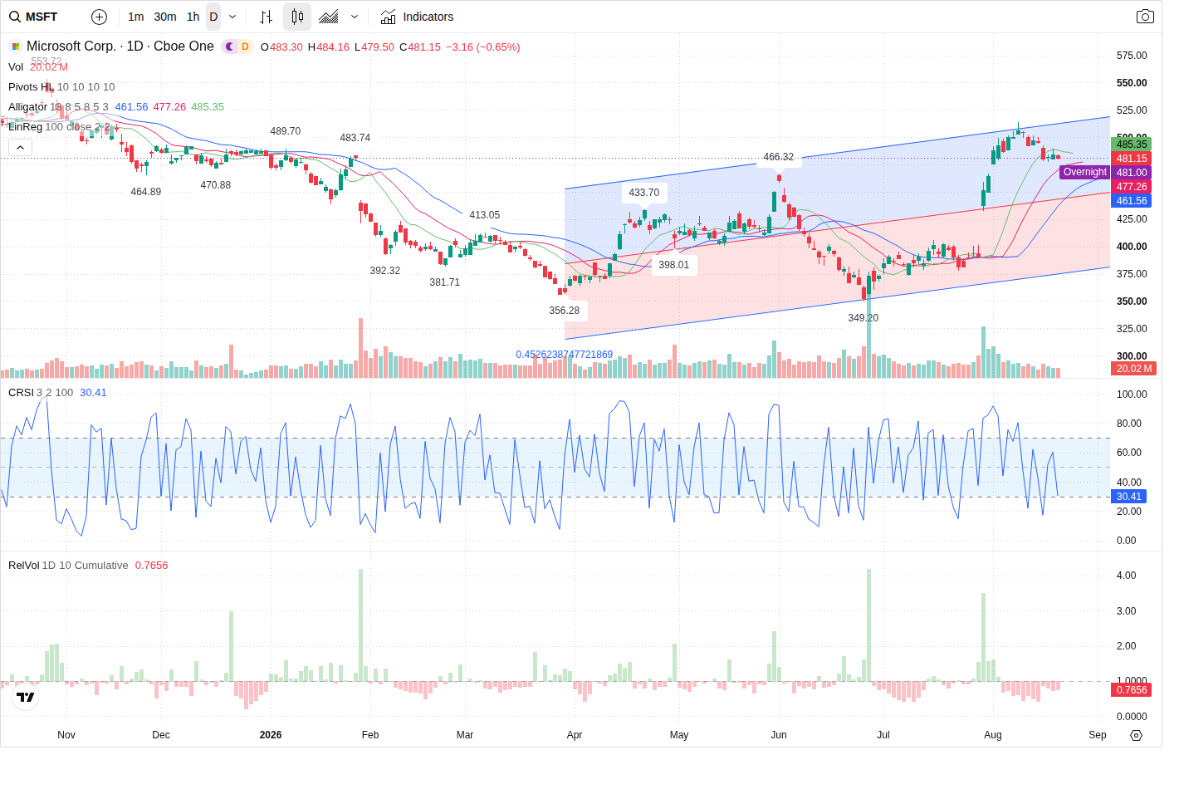Click the 30.41 CRSI axis label
1179x789 pixels.
coord(1128,496)
